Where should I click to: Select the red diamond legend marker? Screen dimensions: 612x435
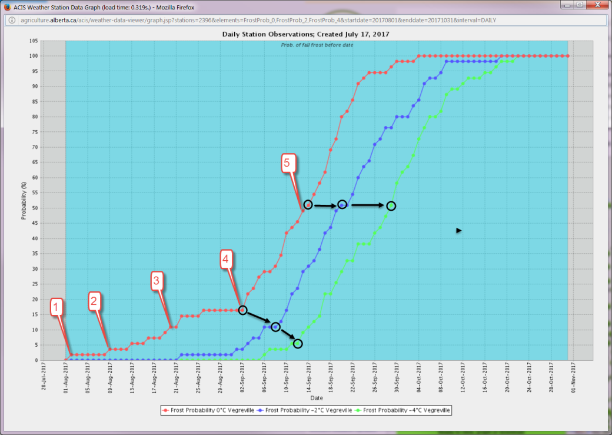165,410
